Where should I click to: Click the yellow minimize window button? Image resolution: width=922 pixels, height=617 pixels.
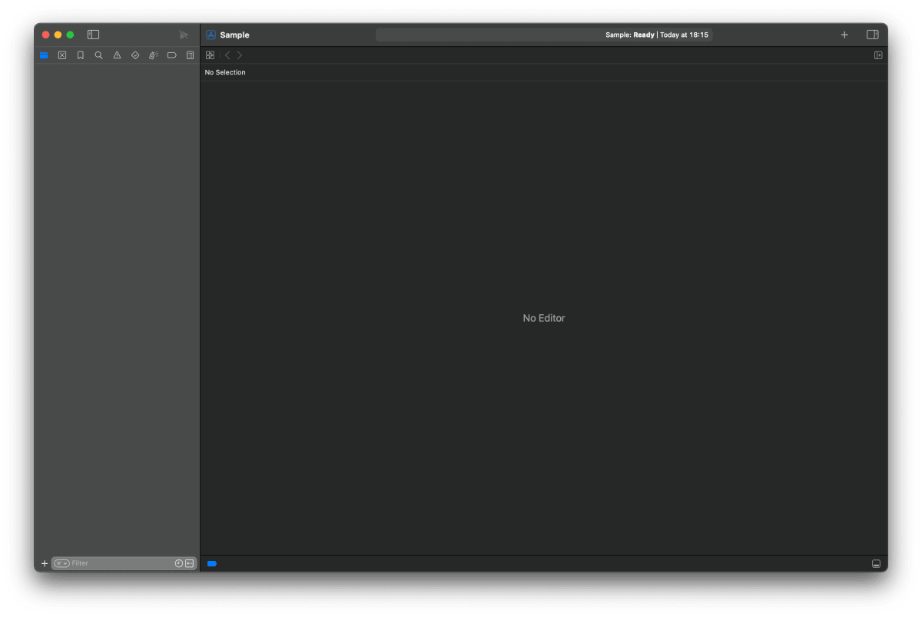coord(58,35)
